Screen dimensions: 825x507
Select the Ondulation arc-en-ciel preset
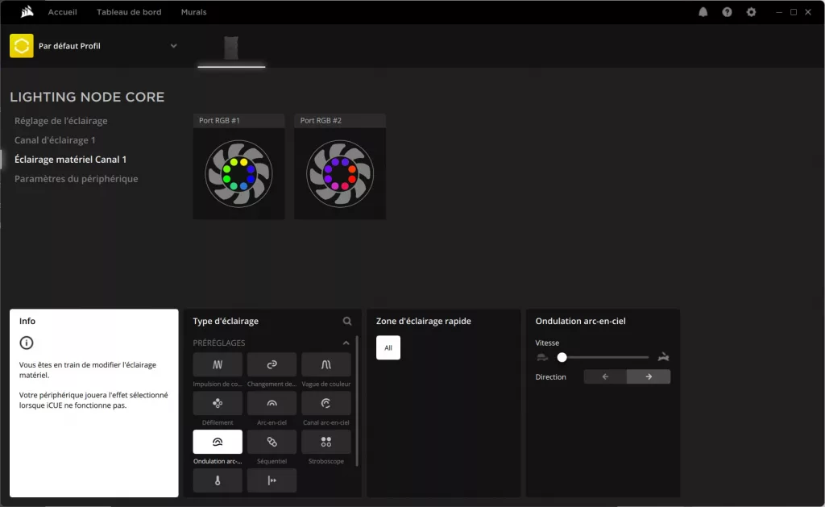click(218, 442)
